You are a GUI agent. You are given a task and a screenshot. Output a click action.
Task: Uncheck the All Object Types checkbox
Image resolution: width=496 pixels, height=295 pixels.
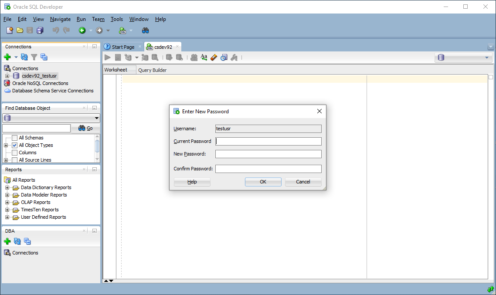point(15,145)
